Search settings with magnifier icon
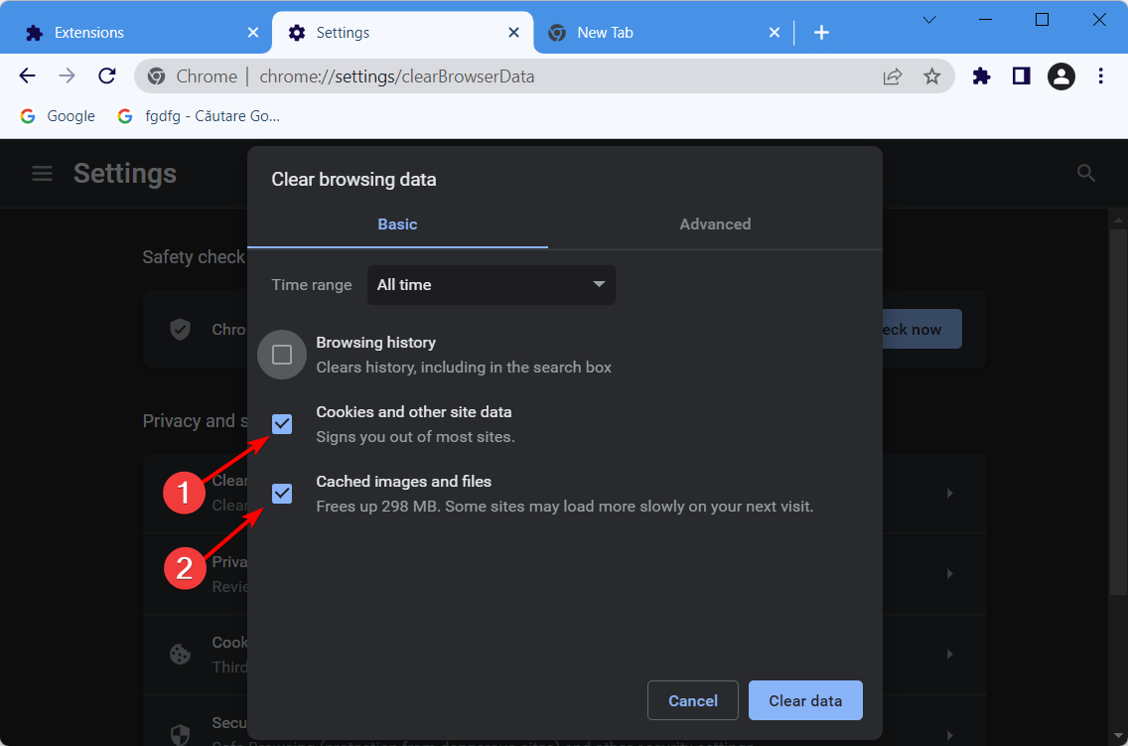 [x=1086, y=174]
